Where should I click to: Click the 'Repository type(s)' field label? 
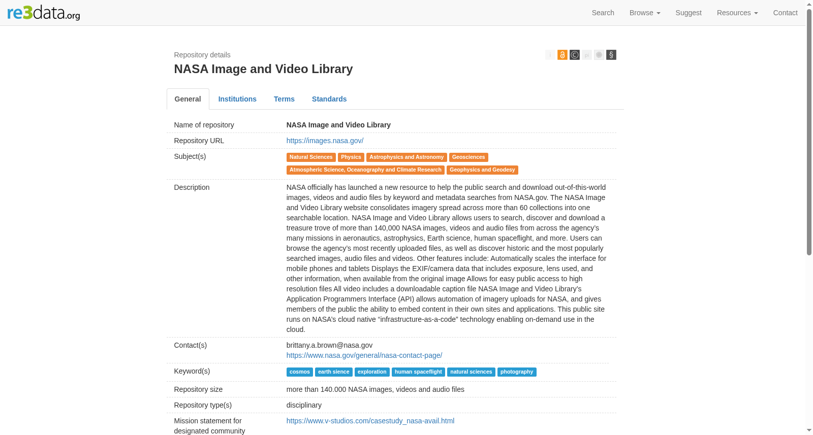(x=203, y=405)
